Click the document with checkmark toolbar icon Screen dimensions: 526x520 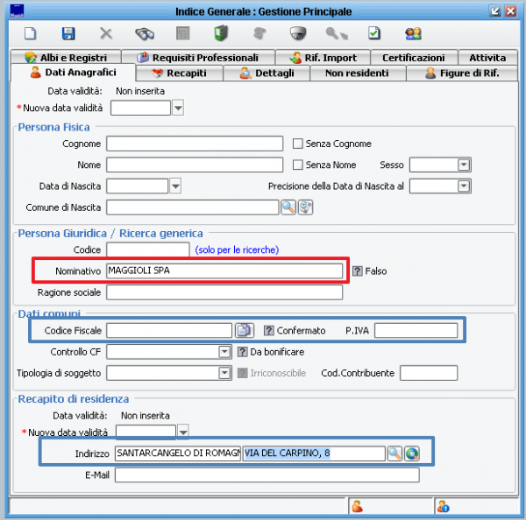(374, 33)
